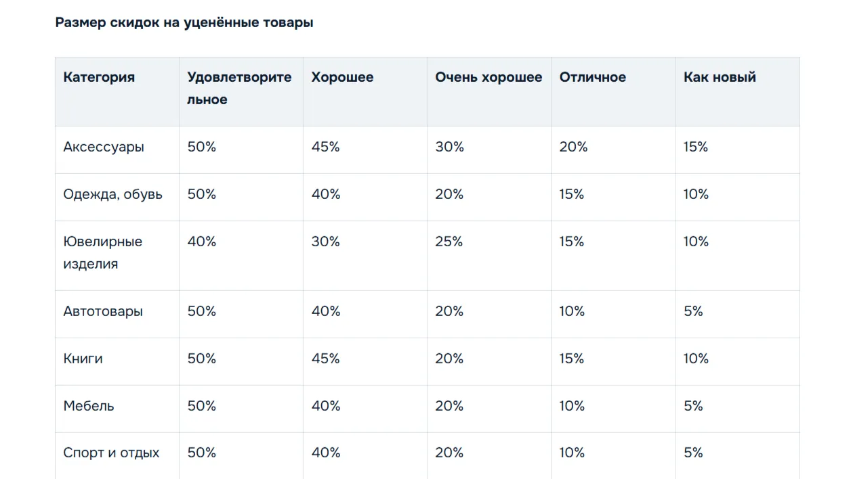The height and width of the screenshot is (479, 853).
Task: Click the "Книги" row label
Action: point(83,359)
